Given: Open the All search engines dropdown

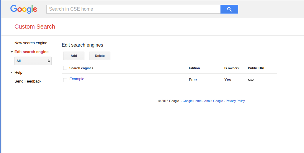Looking at the screenshot, I should 33,61.
